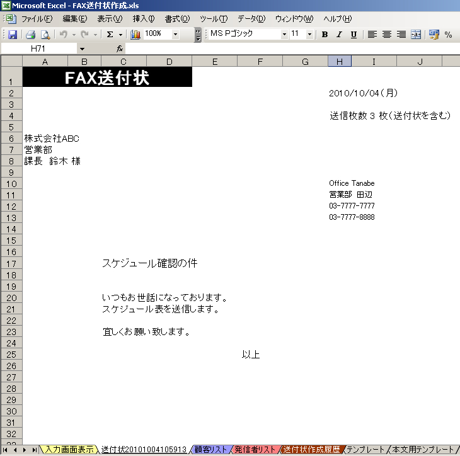The width and height of the screenshot is (460, 456).
Task: Go to next sheet tab arrow
Action: tap(25, 450)
